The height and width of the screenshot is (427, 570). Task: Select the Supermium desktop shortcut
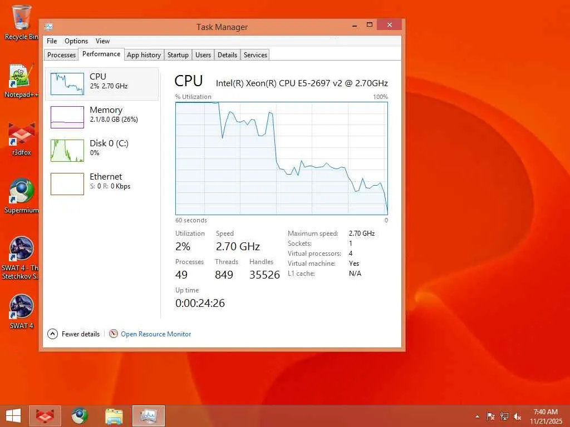coord(21,196)
